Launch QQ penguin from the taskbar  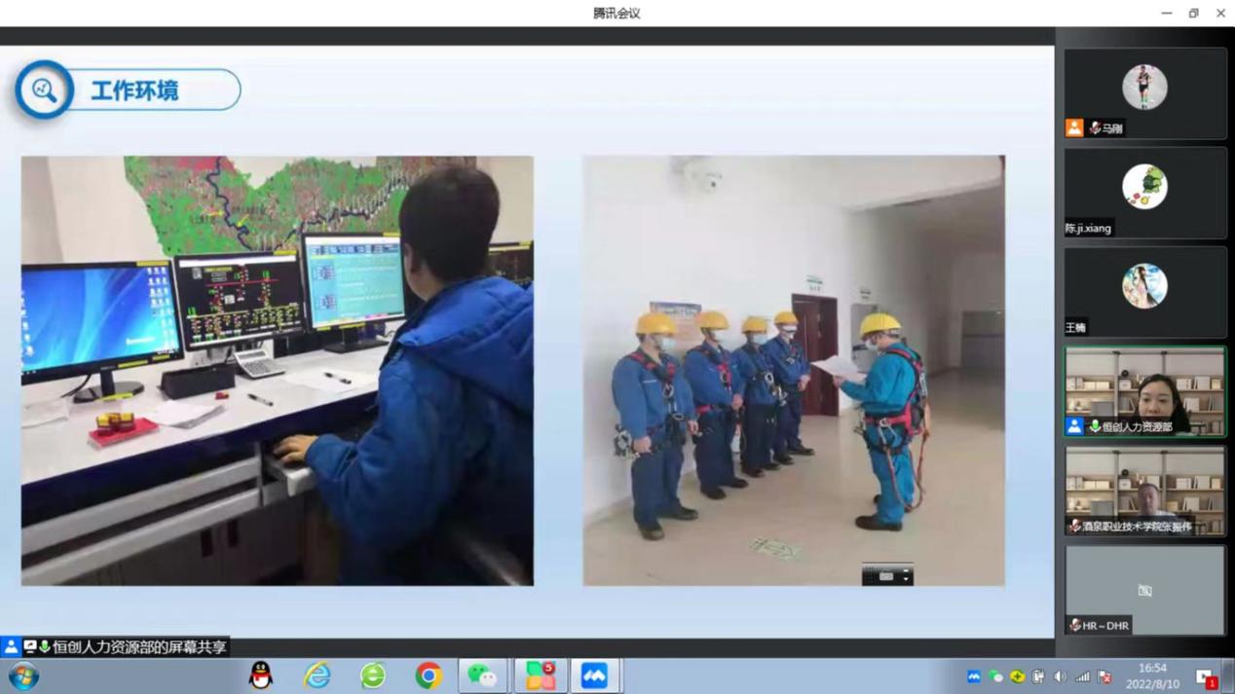(261, 676)
